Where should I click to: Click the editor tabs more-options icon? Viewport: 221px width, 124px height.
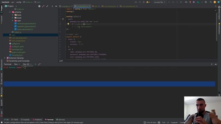point(215,6)
